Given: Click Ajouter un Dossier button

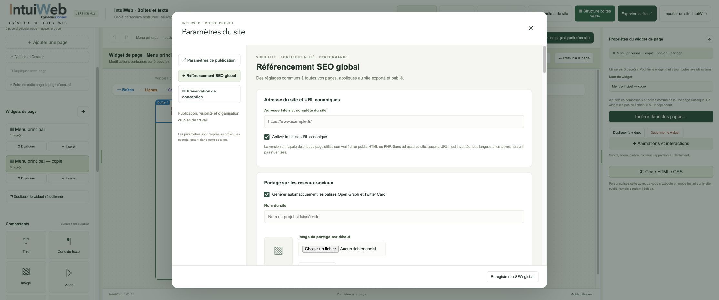Looking at the screenshot, I should coord(47,57).
